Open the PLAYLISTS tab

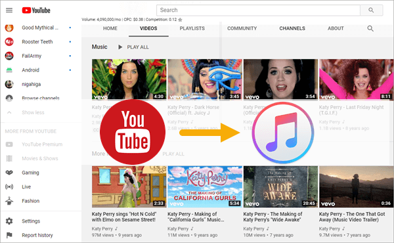(192, 28)
